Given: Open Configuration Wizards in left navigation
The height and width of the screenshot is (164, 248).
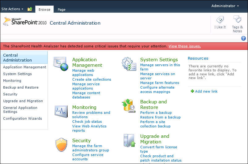Looking at the screenshot, I should coord(23,118).
